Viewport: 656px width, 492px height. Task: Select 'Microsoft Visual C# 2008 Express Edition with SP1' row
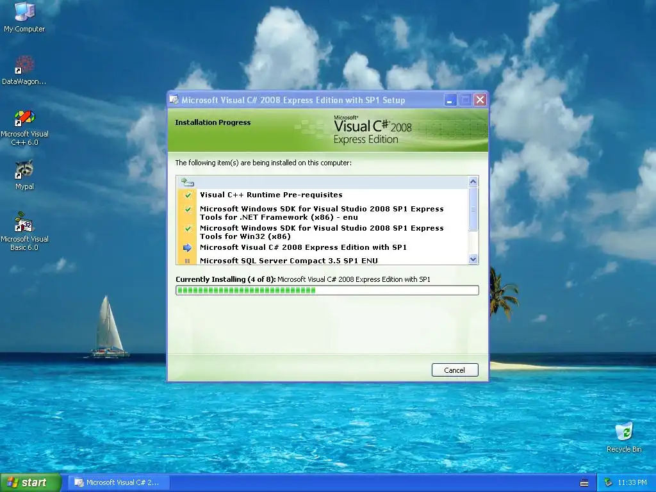322,248
